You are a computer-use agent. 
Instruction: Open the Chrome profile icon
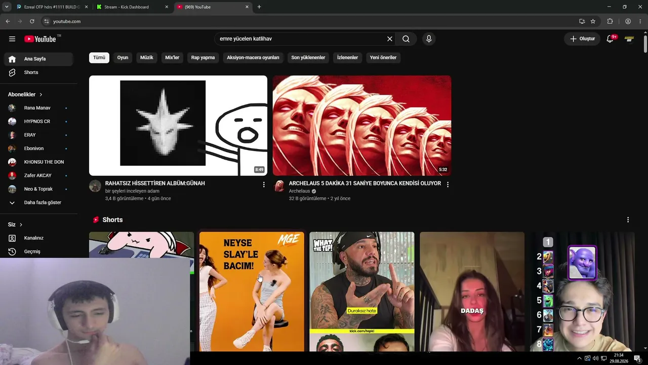(x=628, y=21)
